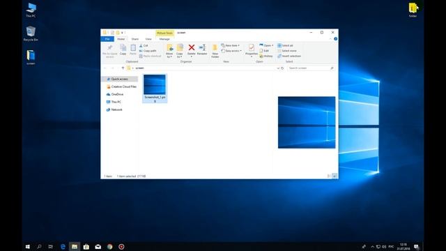Switch to the Home ribbon tab
The width and height of the screenshot is (446, 251).
click(121, 39)
